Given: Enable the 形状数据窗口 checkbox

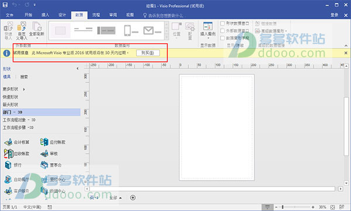Looking at the screenshot, I should 222,23.
